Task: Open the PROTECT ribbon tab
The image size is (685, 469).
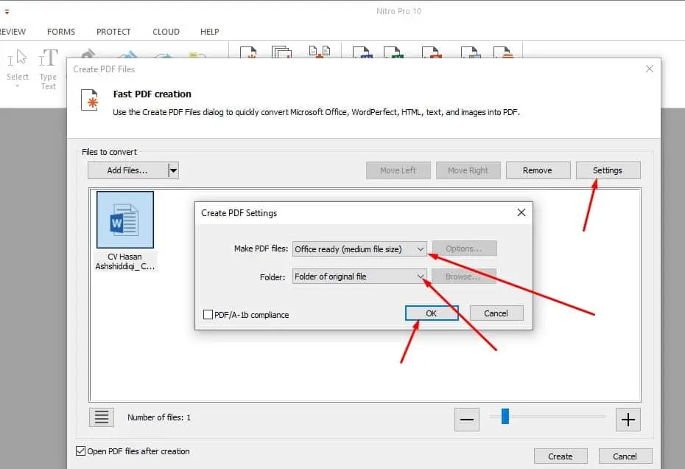Action: (113, 32)
